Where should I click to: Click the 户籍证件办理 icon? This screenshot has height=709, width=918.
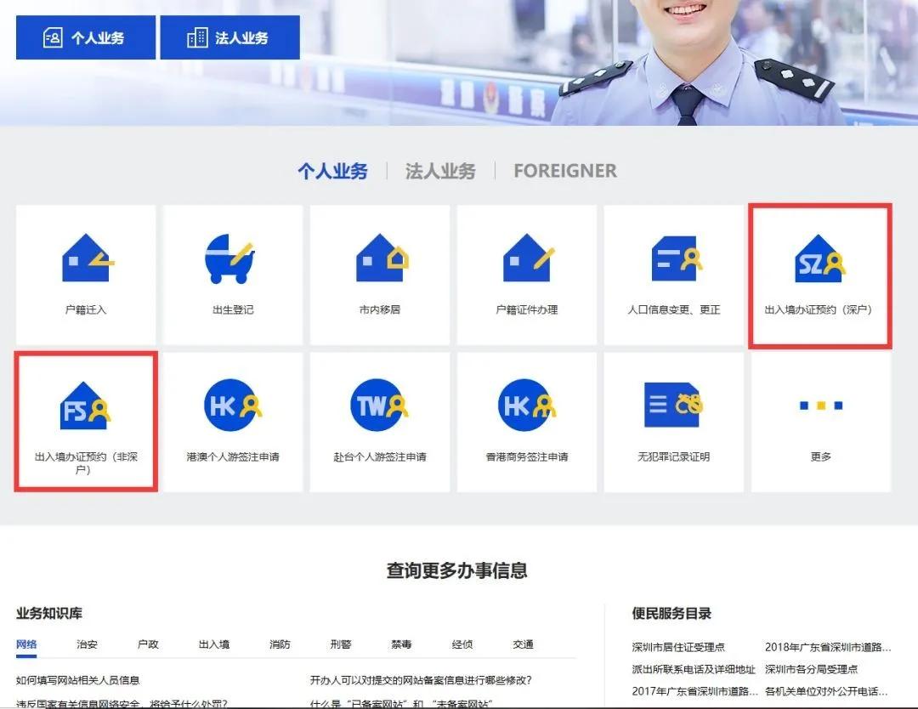coord(527,259)
